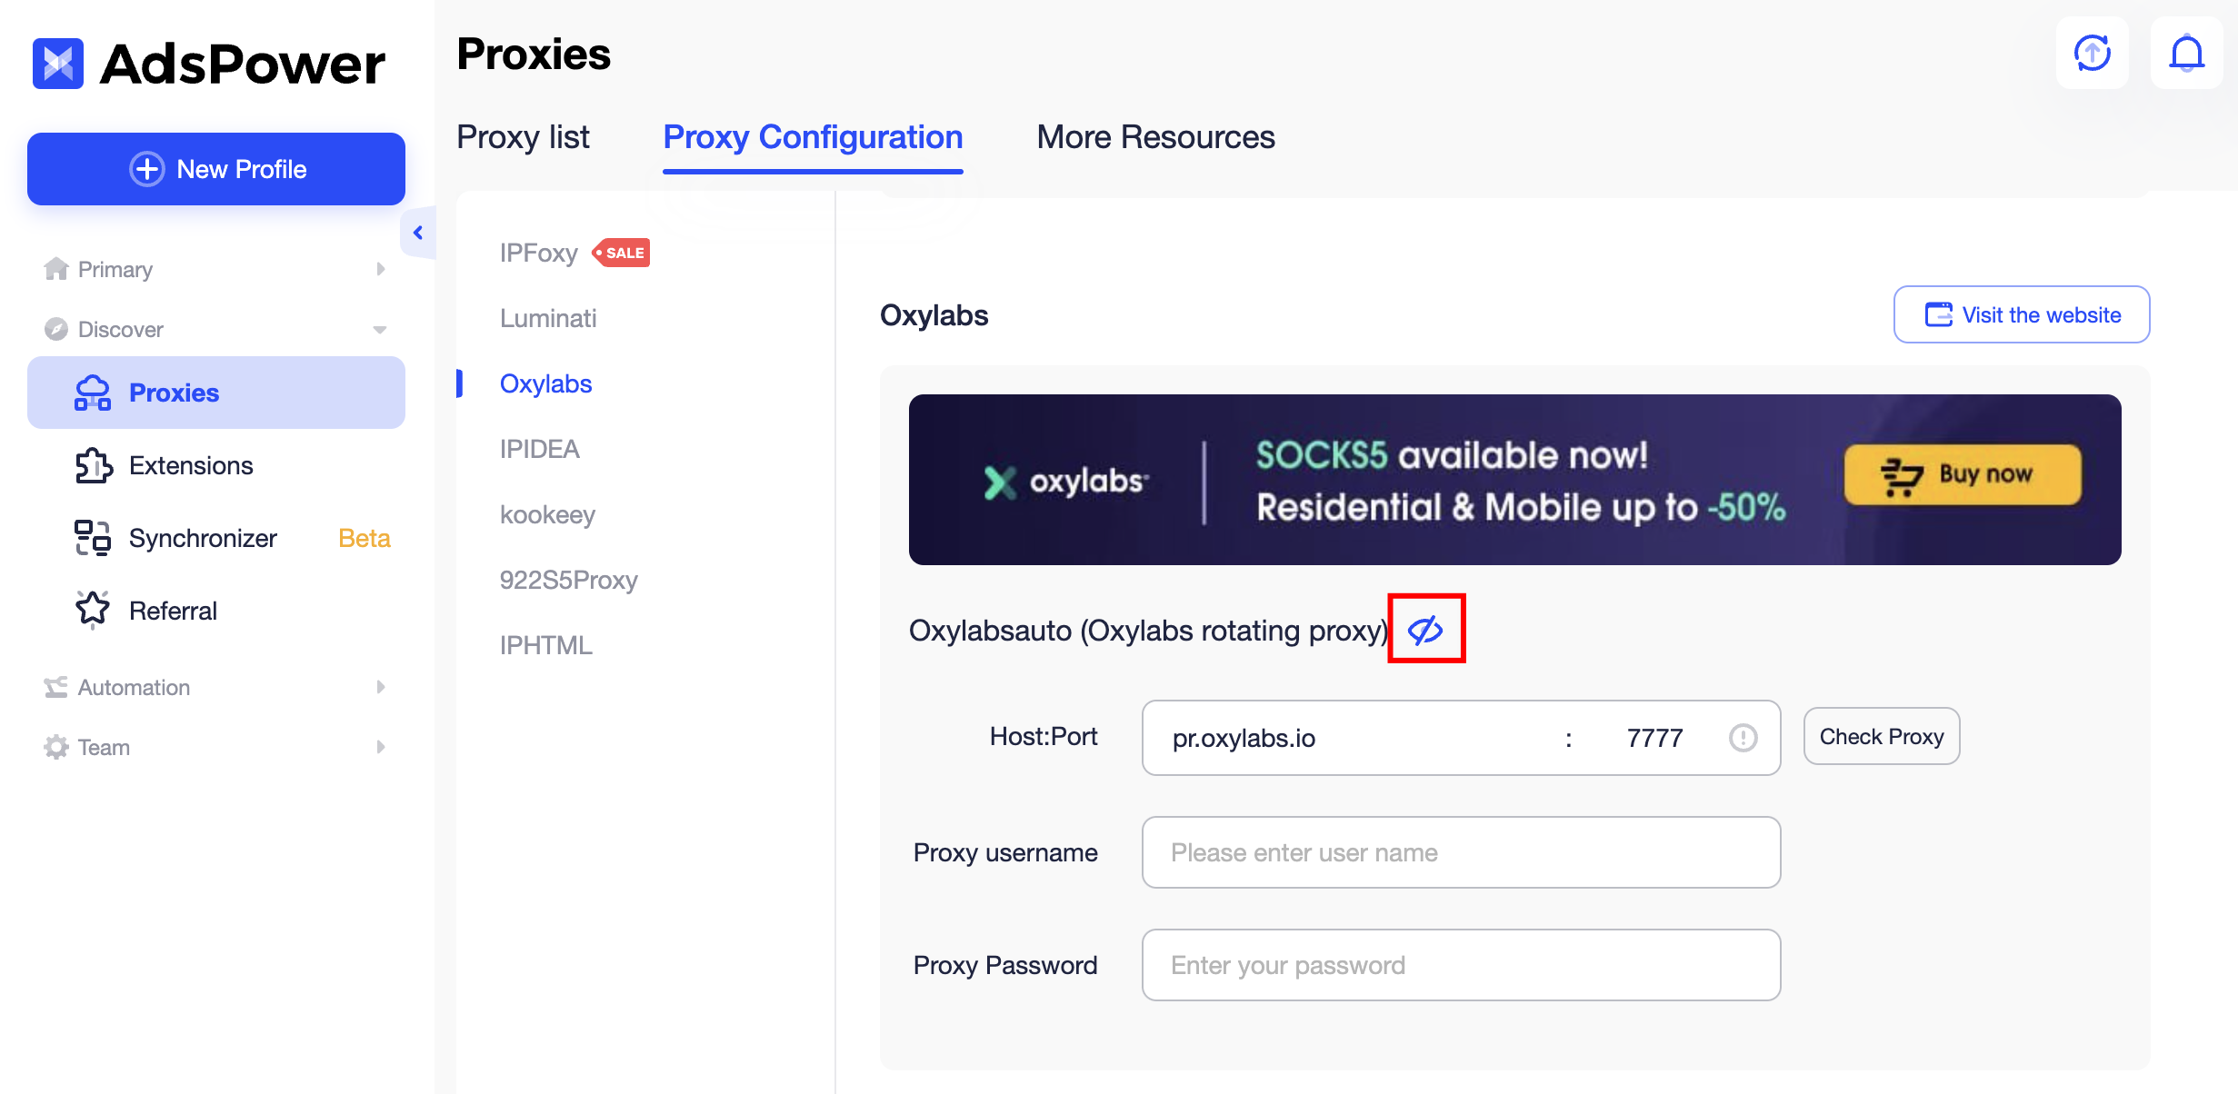Click the Extensions puzzle icon
This screenshot has width=2238, height=1094.
93,465
